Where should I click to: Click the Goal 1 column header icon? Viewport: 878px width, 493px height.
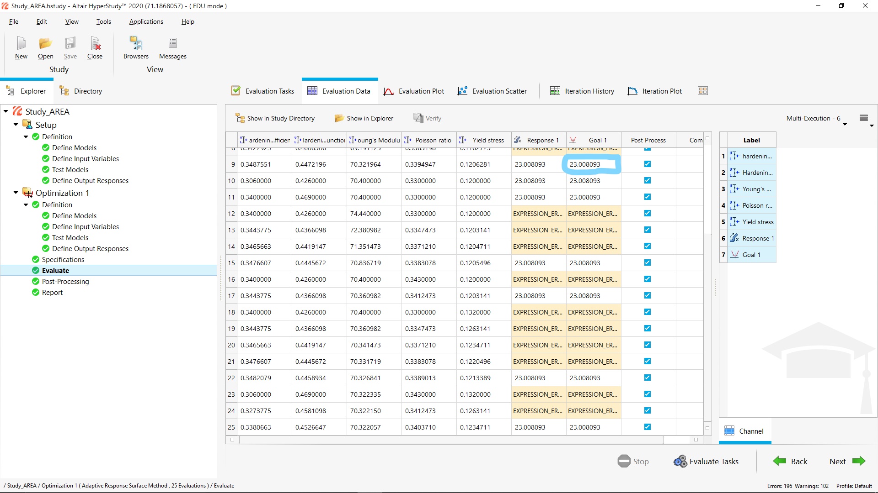coord(573,140)
